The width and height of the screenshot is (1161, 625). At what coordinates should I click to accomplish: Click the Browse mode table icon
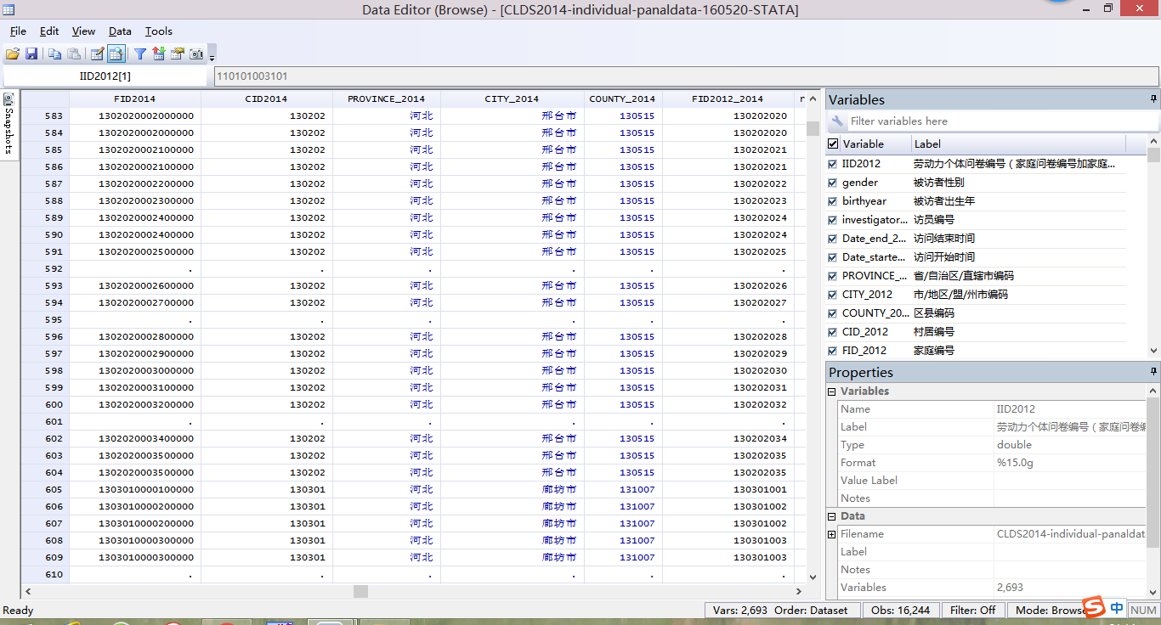116,53
